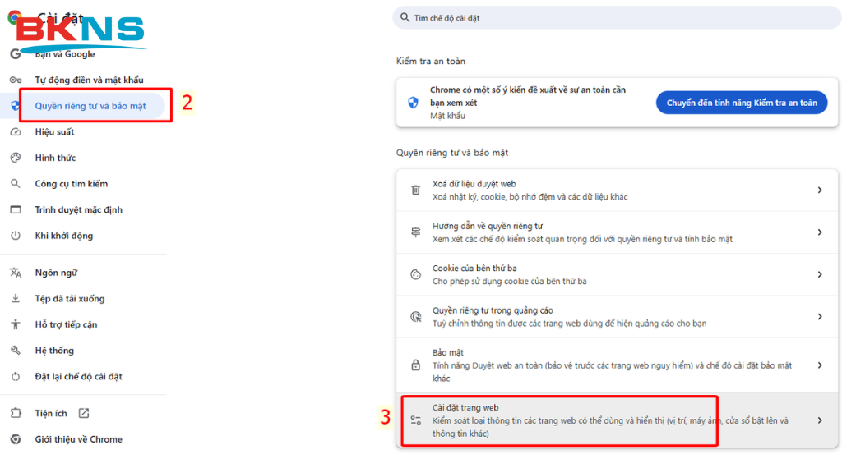Viewport: 842px width, 459px height.
Task: Open Hướng dẫn về quyền riêng tư option
Action: point(617,232)
